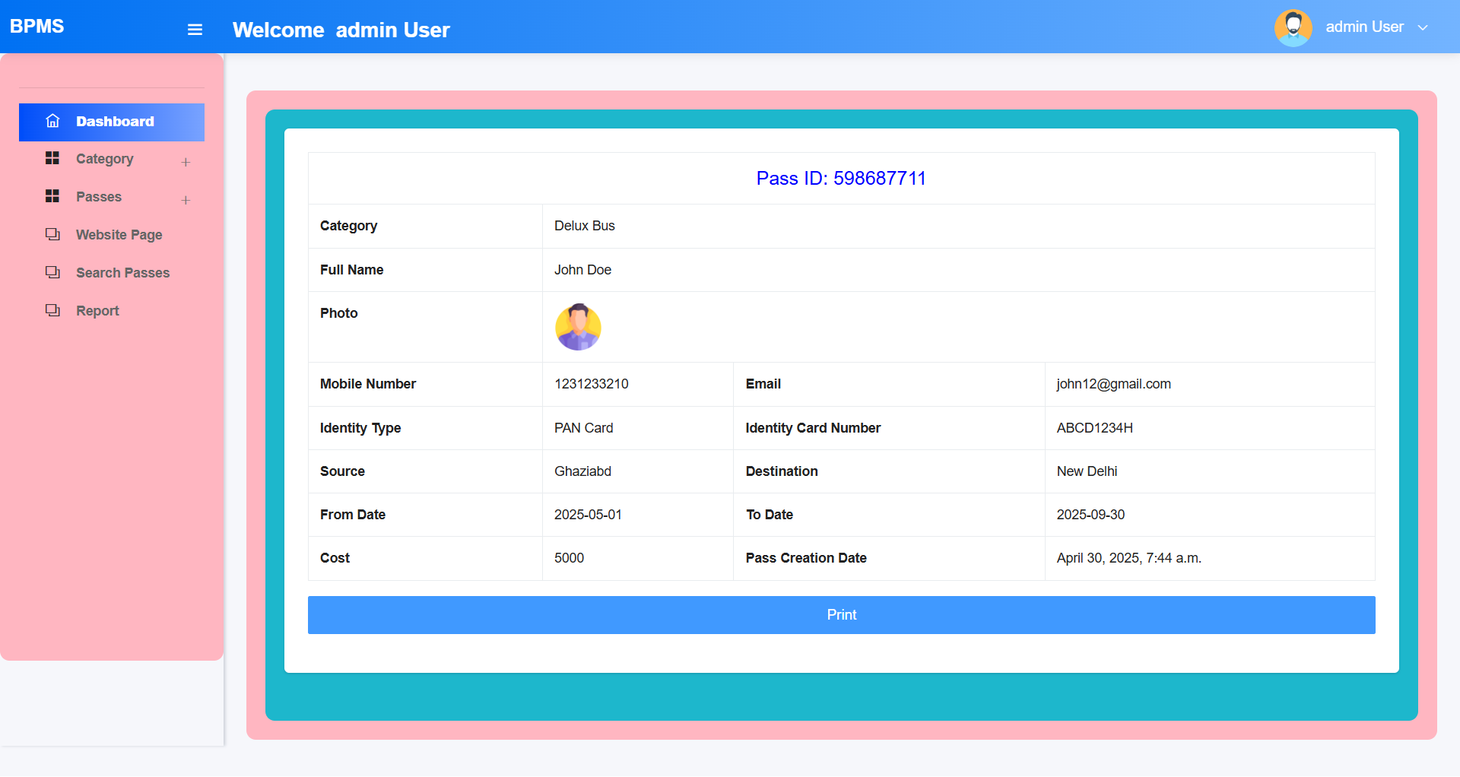Select mobile number 1231233210
The image size is (1460, 777).
591,384
